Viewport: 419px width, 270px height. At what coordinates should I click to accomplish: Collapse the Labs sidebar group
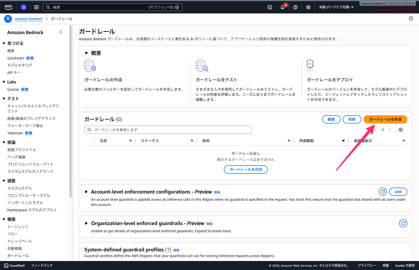pos(4,82)
